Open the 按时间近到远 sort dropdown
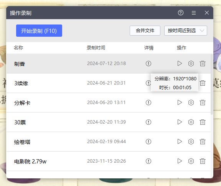This screenshot has height=186, width=221. [186, 31]
